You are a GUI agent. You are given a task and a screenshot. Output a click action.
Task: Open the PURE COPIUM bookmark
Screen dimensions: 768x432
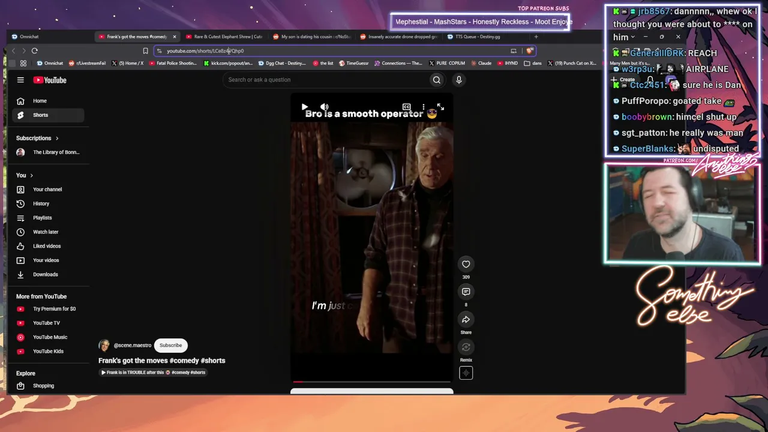point(447,63)
